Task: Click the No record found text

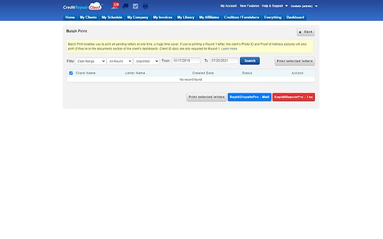Action: (191, 79)
